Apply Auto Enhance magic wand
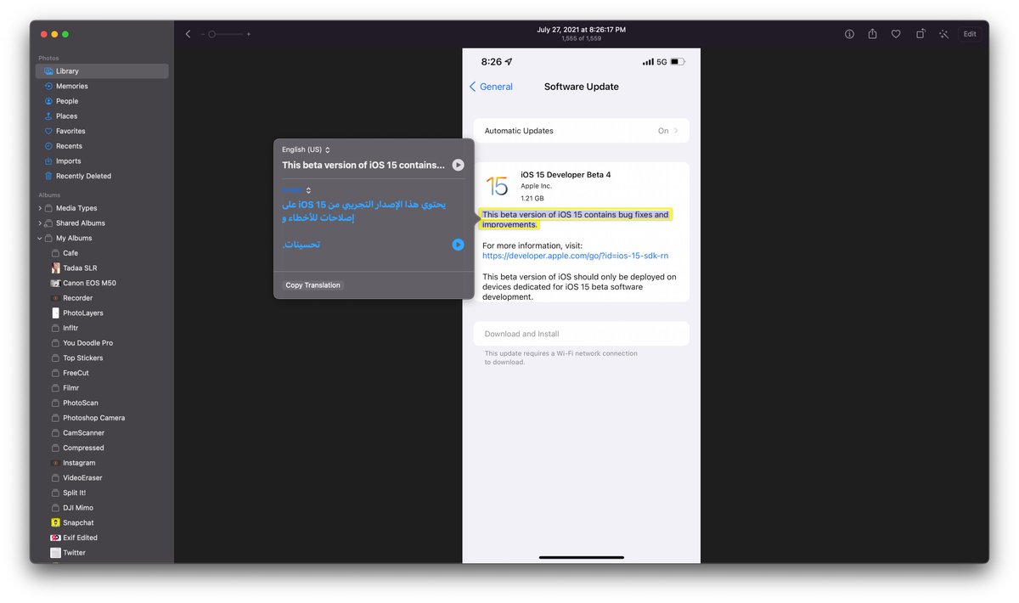The image size is (1019, 603). click(x=943, y=34)
